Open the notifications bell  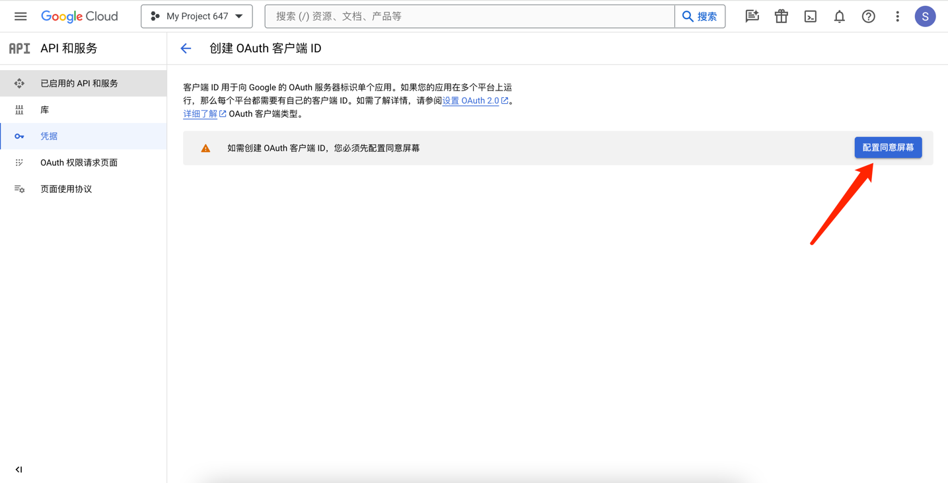coord(839,16)
